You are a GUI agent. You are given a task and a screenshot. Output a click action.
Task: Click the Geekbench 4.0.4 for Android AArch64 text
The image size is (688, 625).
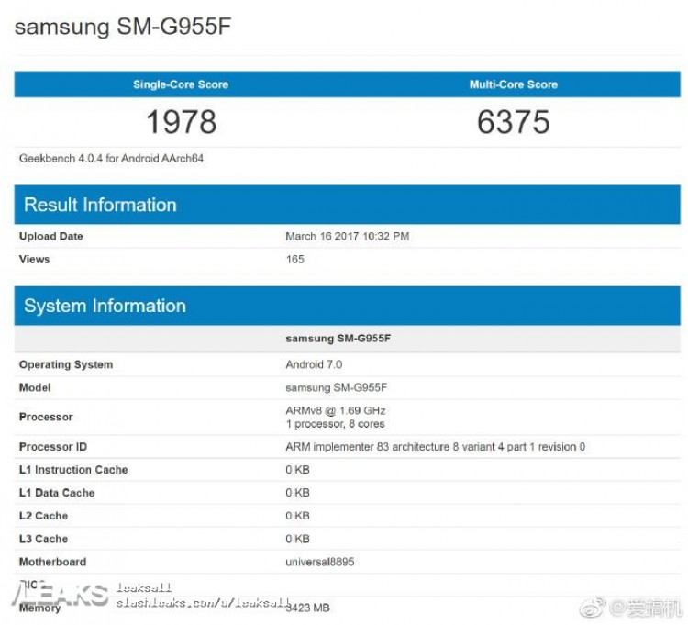pyautogui.click(x=111, y=159)
